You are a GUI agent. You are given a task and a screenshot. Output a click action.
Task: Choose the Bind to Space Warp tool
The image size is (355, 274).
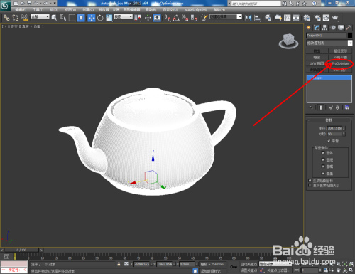pyautogui.click(x=24, y=18)
